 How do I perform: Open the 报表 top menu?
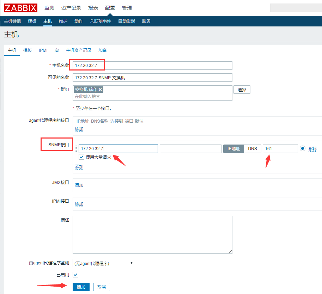coord(93,8)
